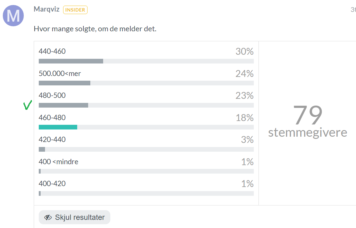Select the 420-440 poll option
This screenshot has width=356, height=228.
(146, 144)
